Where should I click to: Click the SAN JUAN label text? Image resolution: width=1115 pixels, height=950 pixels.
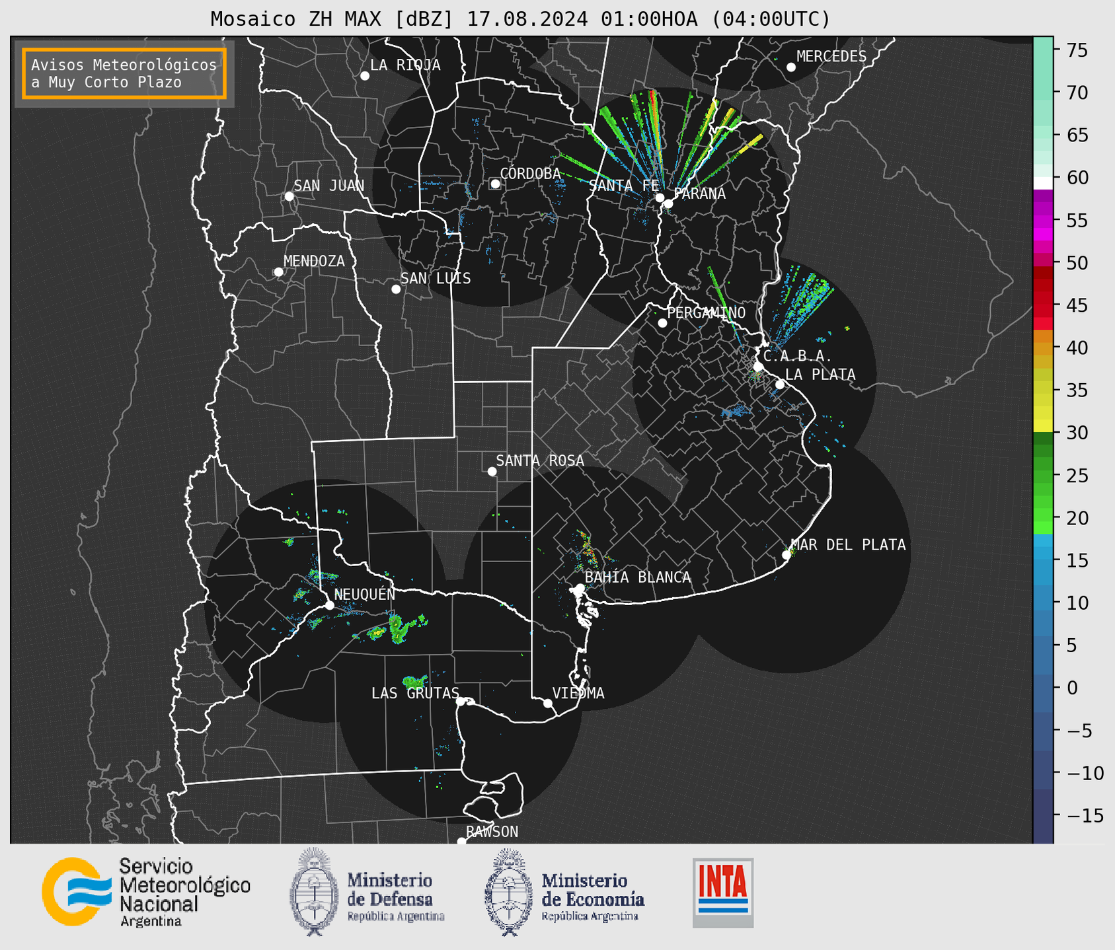pos(329,186)
